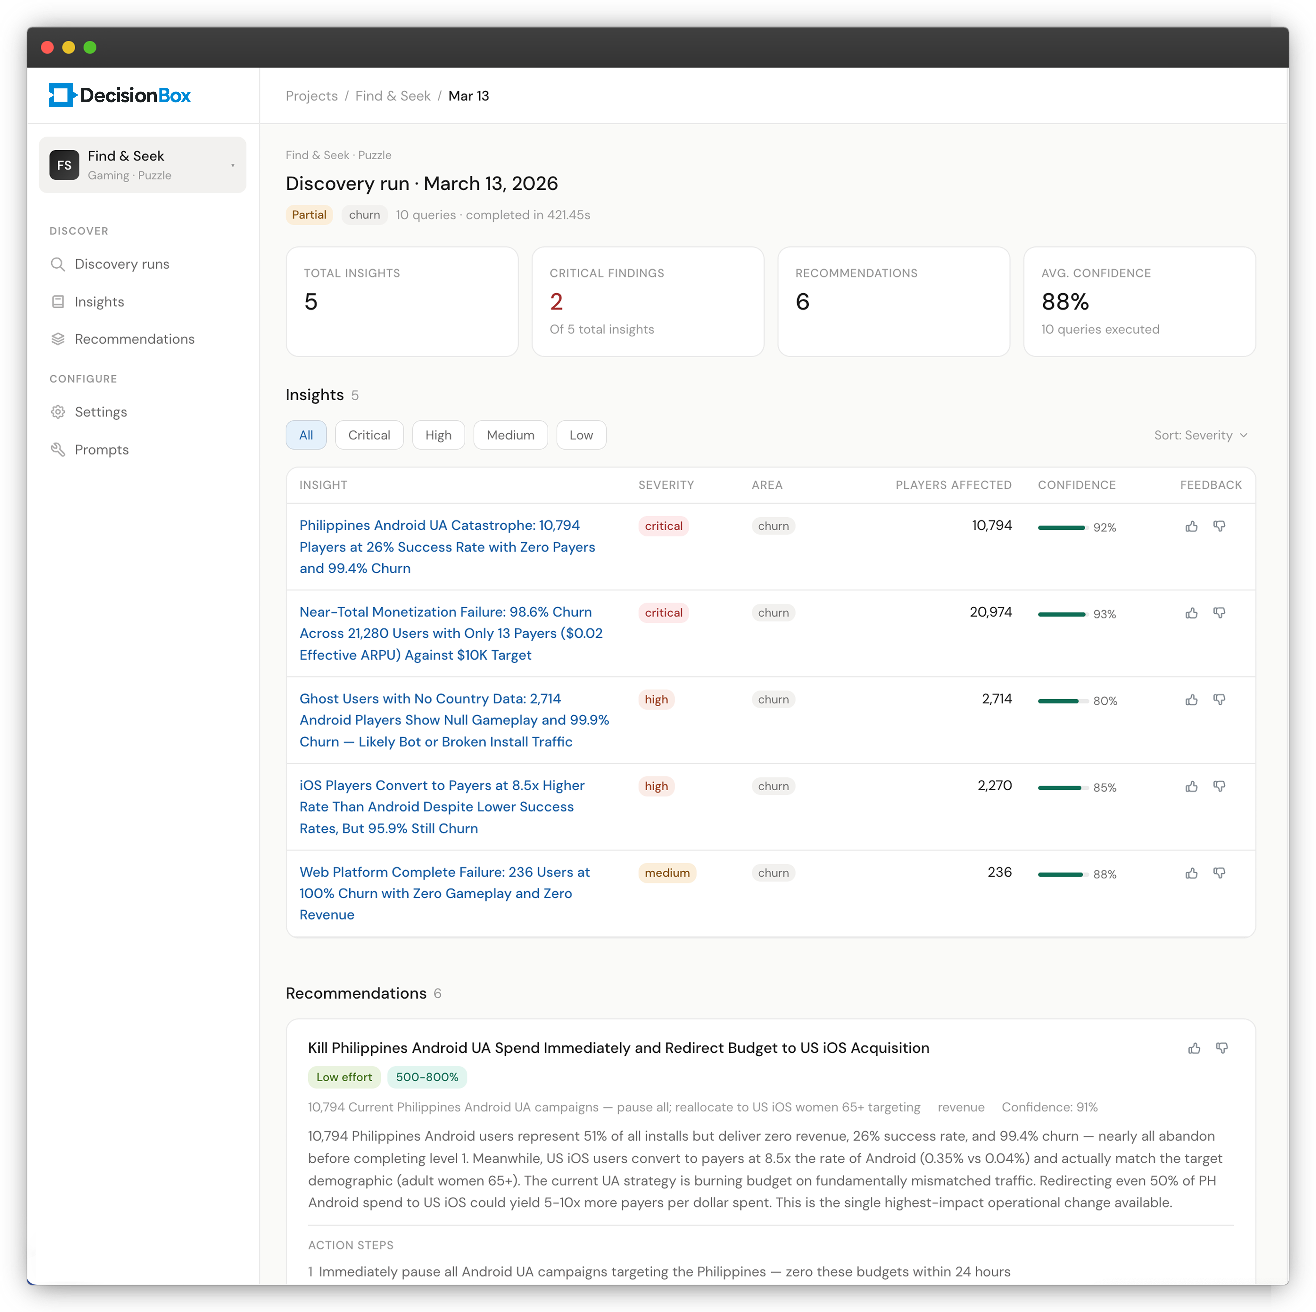Thumbs-down the Web Platform Complete Failure insight
Screen dimensions: 1316x1312
click(x=1219, y=873)
